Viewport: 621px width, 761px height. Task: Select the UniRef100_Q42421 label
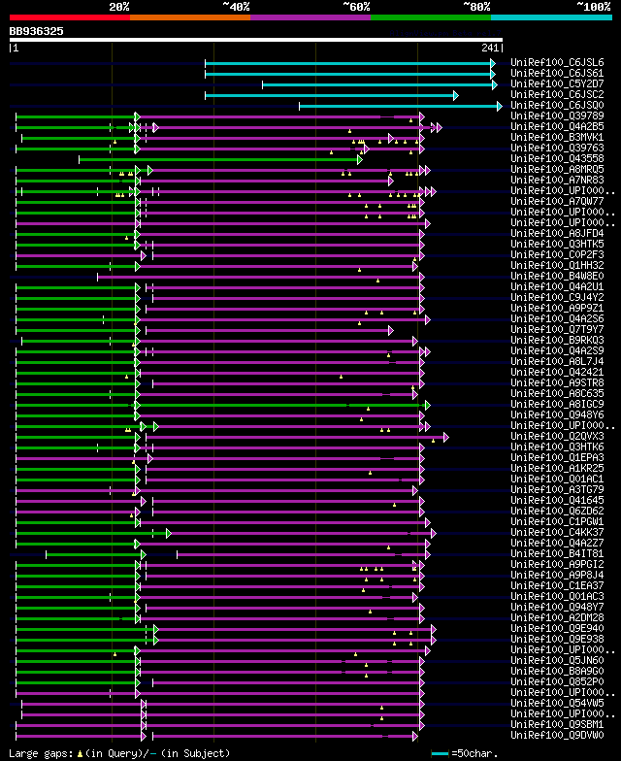557,373
